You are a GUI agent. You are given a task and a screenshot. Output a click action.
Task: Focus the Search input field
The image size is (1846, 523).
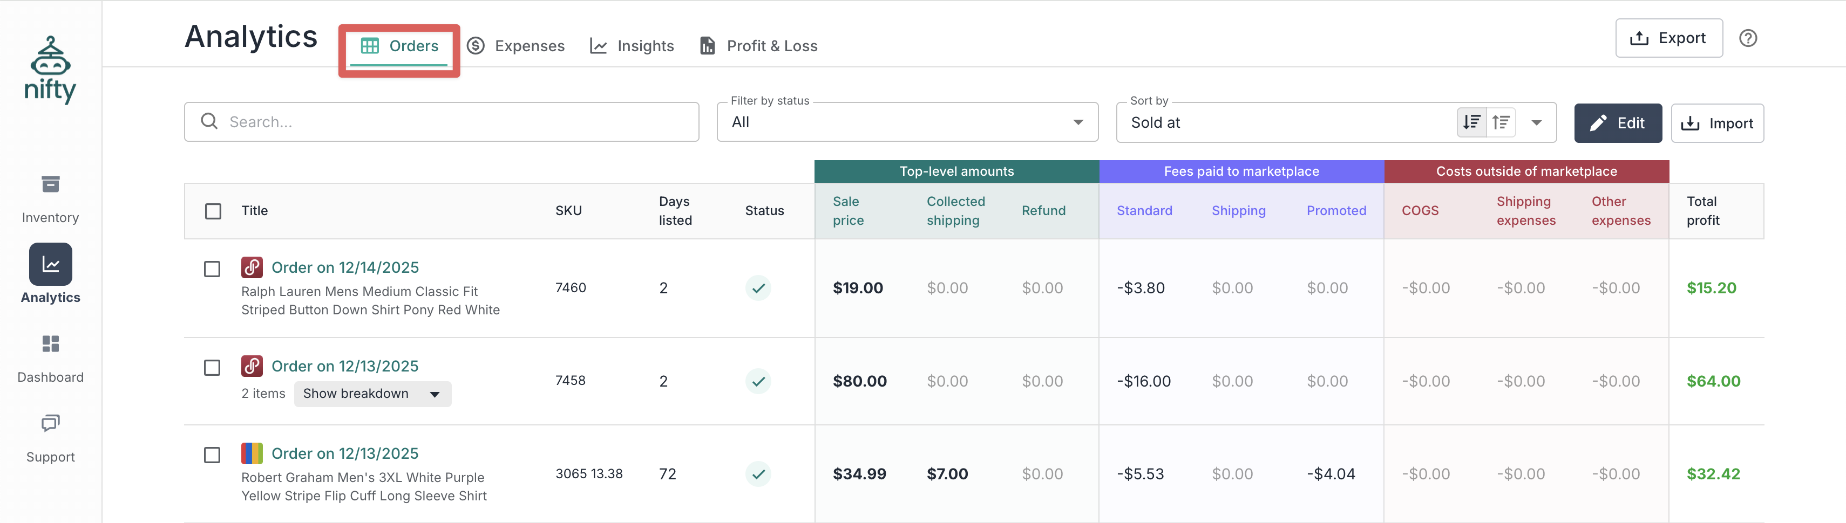coord(451,122)
